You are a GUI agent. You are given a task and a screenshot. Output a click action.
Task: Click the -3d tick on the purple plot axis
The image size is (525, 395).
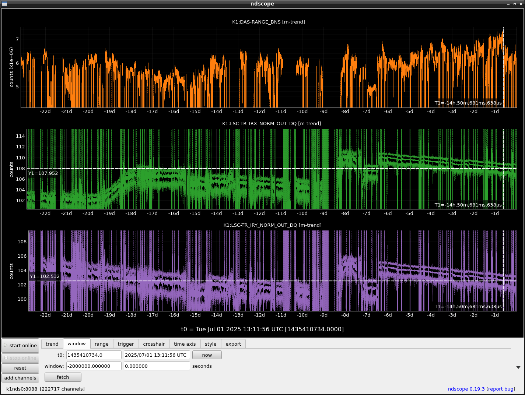(452, 315)
